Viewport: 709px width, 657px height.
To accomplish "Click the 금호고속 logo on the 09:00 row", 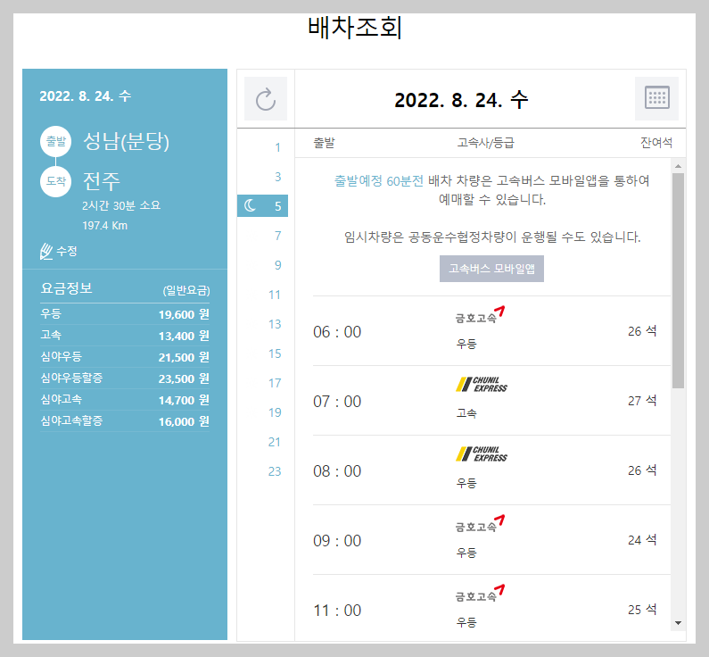I will pyautogui.click(x=480, y=524).
